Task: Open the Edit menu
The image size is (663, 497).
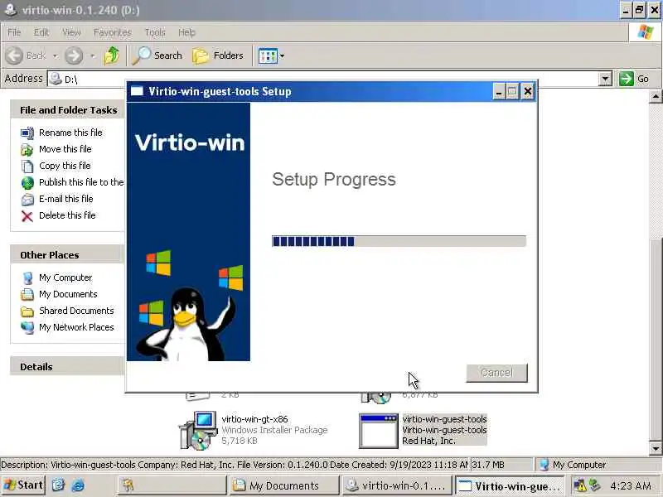Action: coord(41,32)
